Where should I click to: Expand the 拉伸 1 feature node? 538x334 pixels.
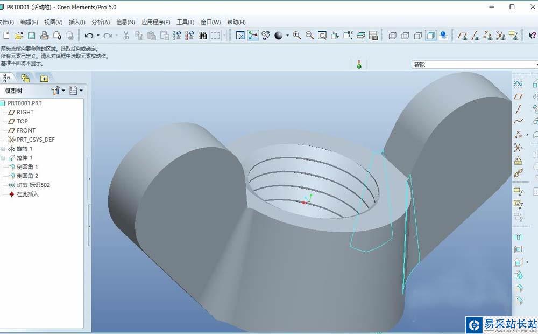click(x=3, y=158)
